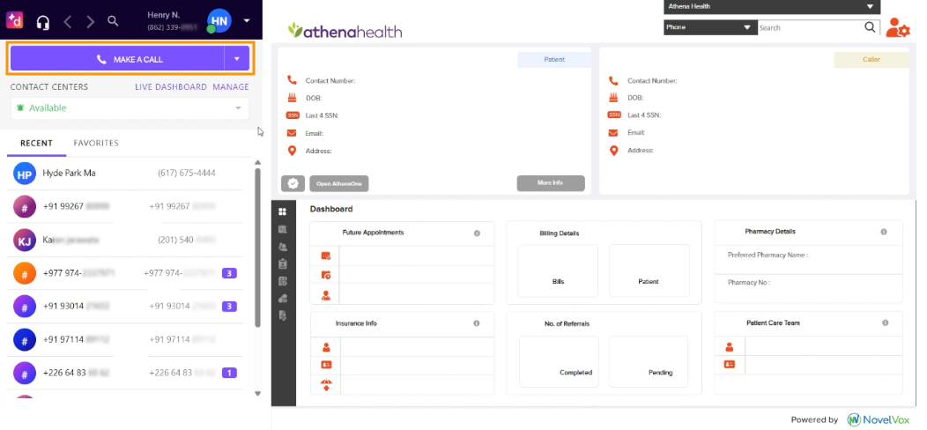This screenshot has height=430, width=927.
Task: Click the recent list scrollbar thumb
Action: point(257,248)
